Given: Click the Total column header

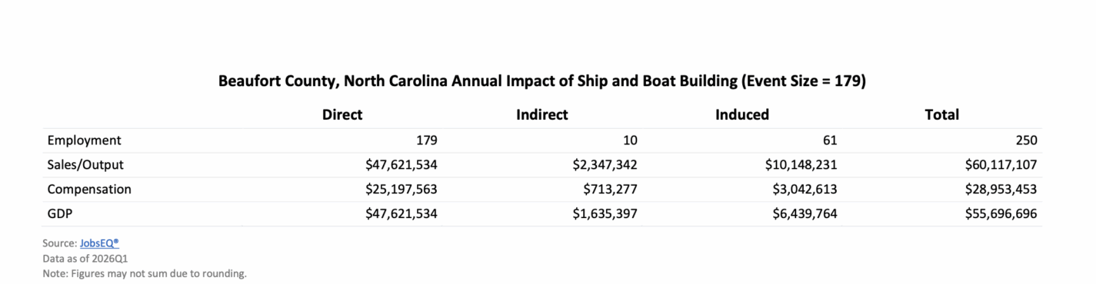Looking at the screenshot, I should tap(942, 115).
